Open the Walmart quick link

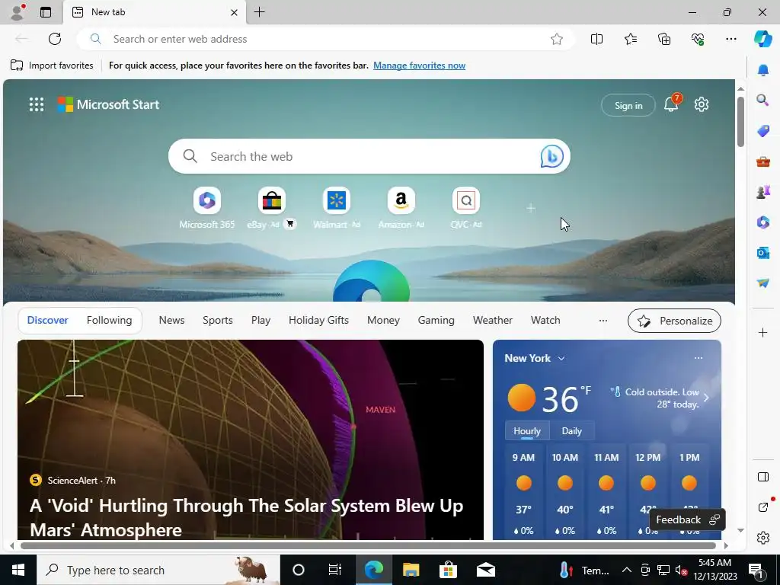click(336, 208)
